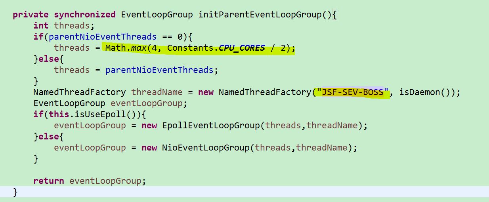This screenshot has width=489, height=202.
Task: Click the NamedThreadFactory constructor call
Action: coord(265,92)
